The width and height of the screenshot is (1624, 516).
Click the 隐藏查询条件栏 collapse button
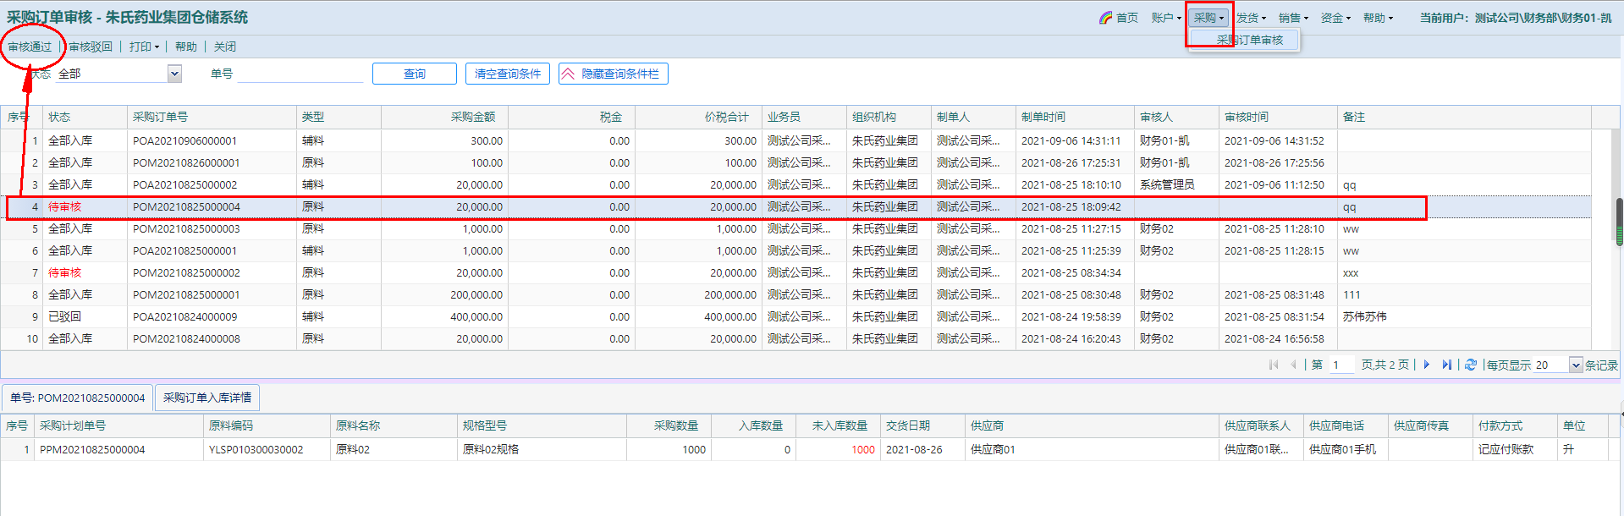coord(613,74)
